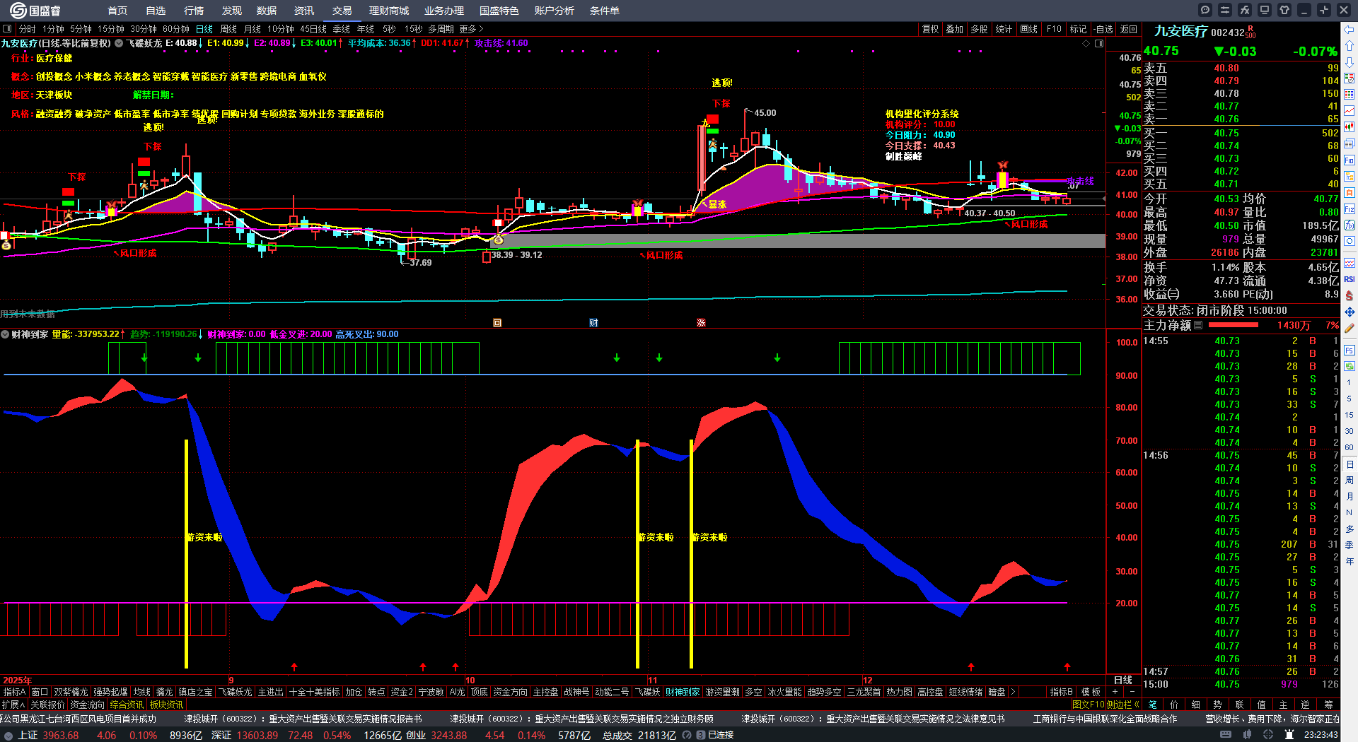The image size is (1358, 742).
Task: Open the candlestick K-line sidebar icon
Action: click(1350, 127)
